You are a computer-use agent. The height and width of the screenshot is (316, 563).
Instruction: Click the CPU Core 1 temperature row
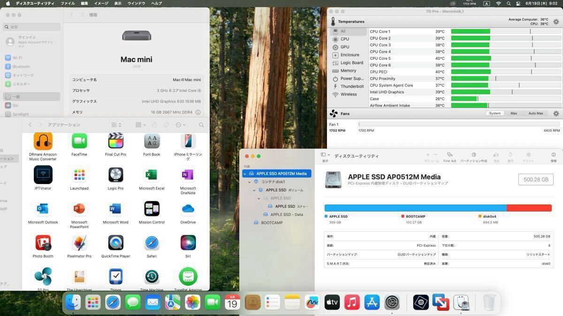click(464, 31)
